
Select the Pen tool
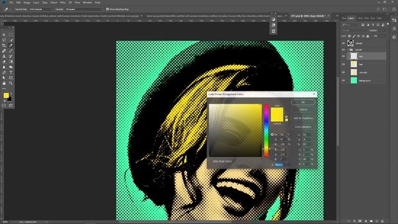pos(4,72)
